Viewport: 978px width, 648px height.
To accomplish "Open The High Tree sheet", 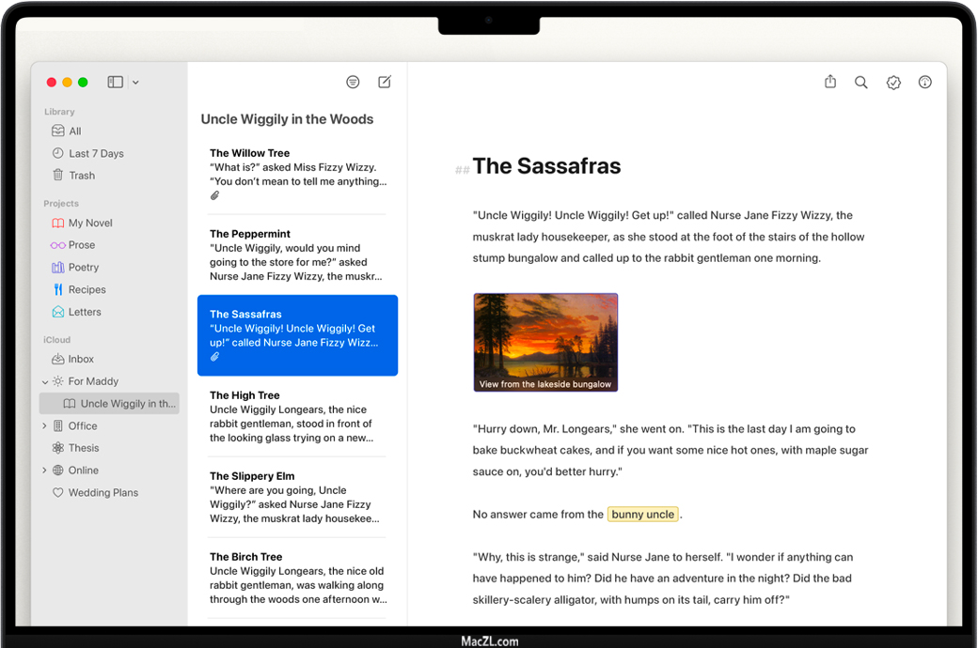I will coord(297,416).
